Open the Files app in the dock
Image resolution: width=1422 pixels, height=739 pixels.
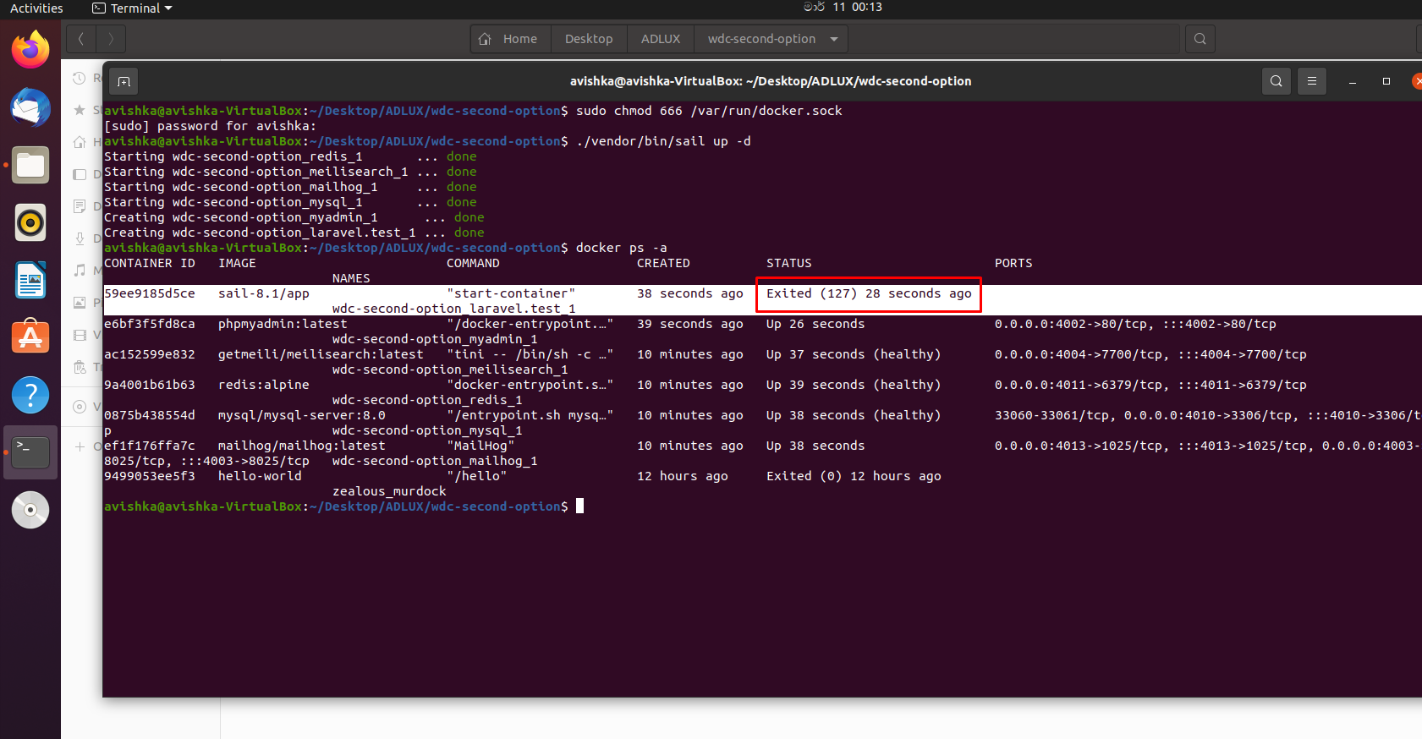click(30, 165)
